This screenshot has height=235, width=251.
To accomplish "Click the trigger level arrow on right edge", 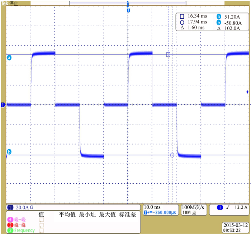I will point(248,92).
